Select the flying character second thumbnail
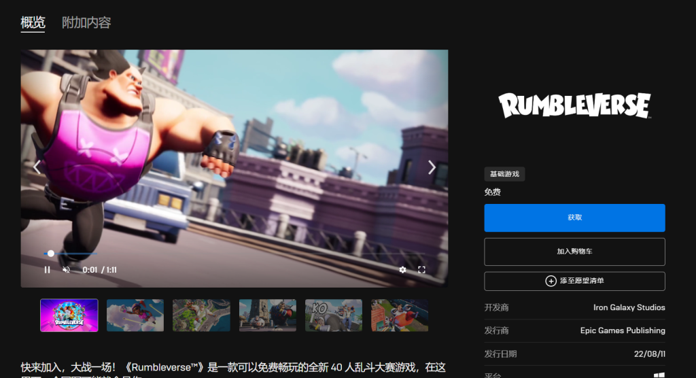Screen dimensions: 696x378 point(135,315)
